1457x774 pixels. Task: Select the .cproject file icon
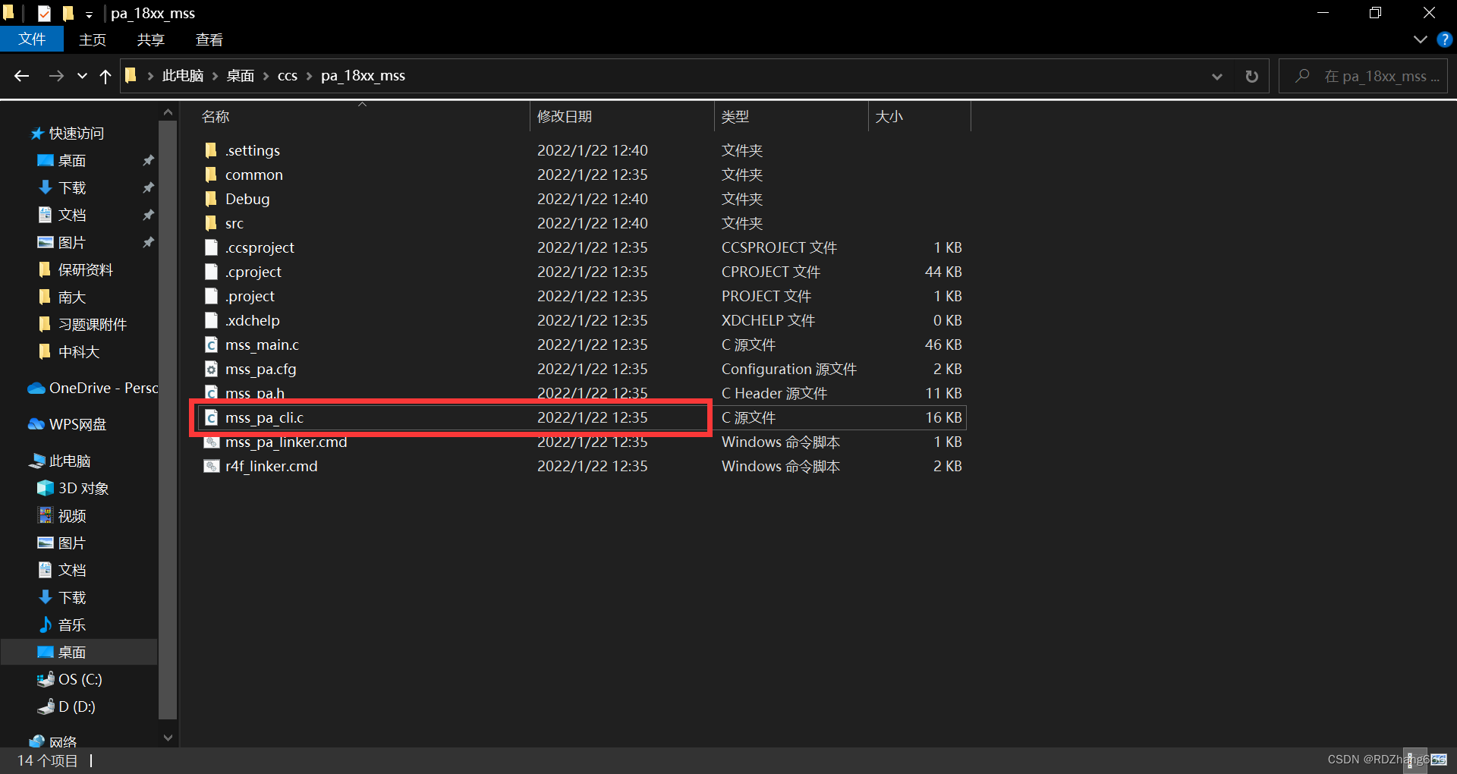point(211,272)
